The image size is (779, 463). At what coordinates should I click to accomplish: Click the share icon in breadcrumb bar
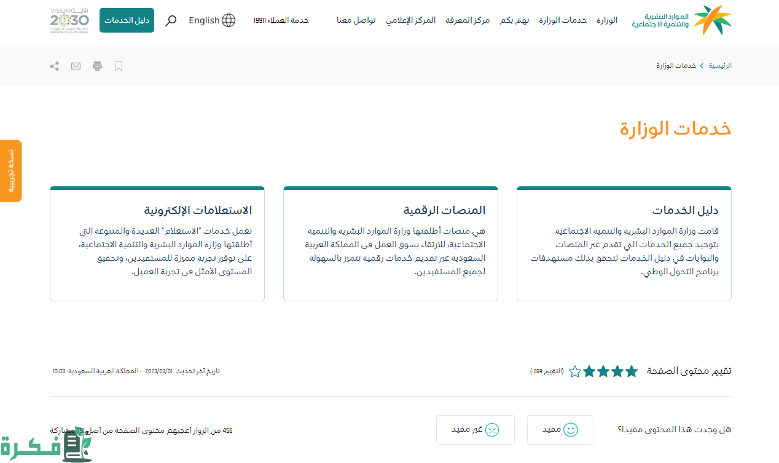[54, 66]
